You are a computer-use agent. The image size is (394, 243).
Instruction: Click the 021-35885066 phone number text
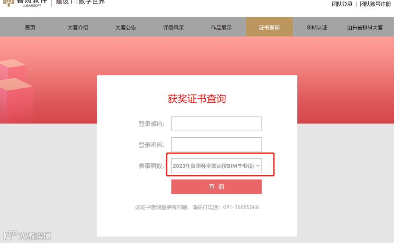point(241,207)
